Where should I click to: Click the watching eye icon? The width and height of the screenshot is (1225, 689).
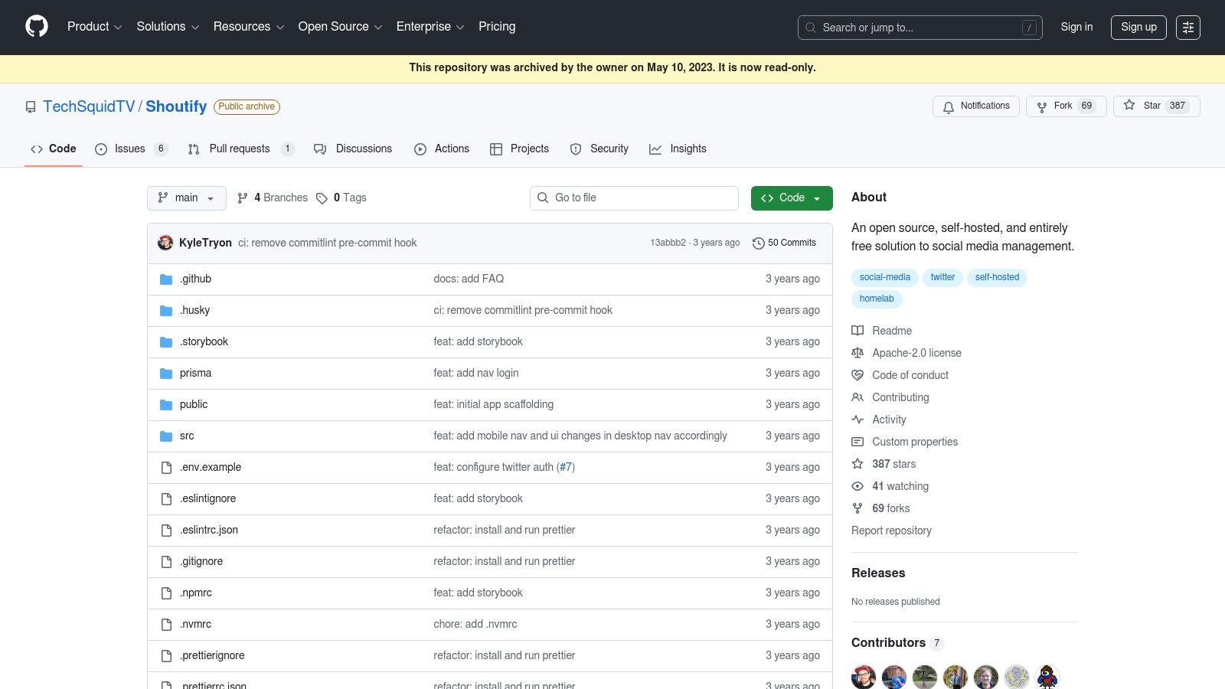pos(857,486)
